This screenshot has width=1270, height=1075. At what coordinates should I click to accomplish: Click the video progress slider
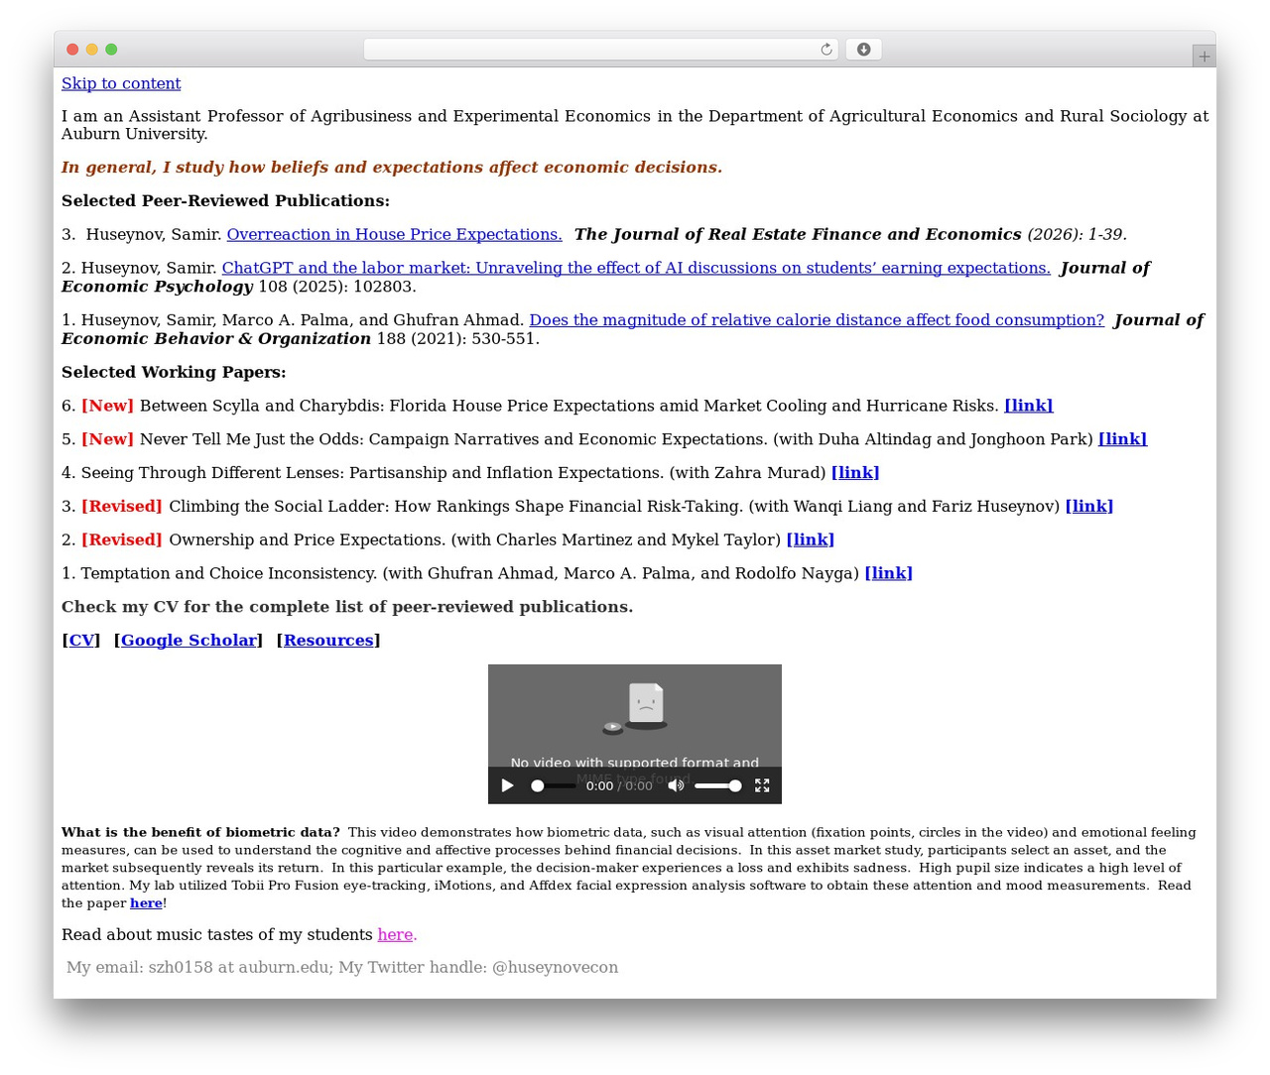(553, 785)
